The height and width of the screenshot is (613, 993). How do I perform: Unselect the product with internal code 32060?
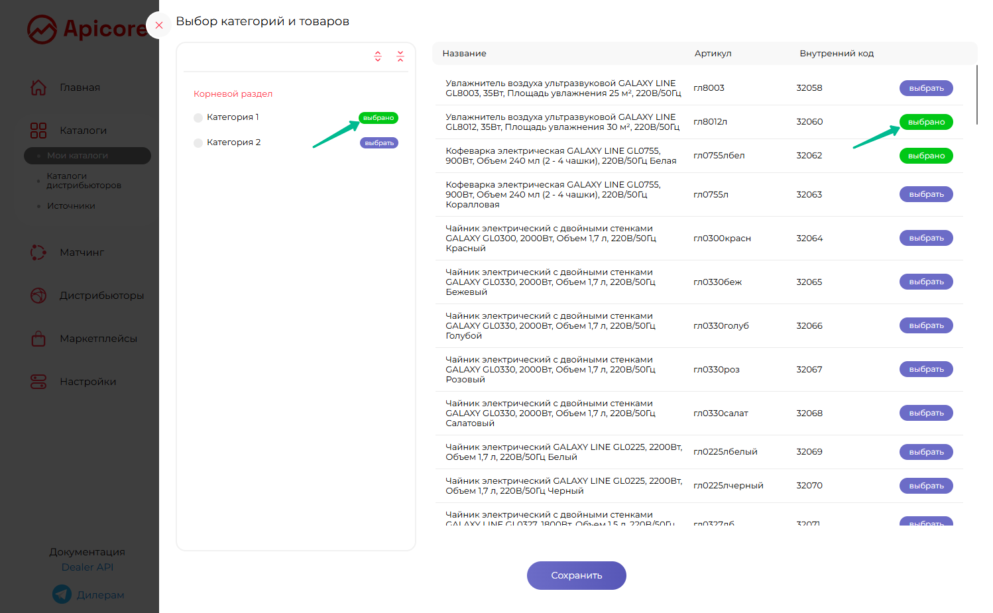[926, 122]
